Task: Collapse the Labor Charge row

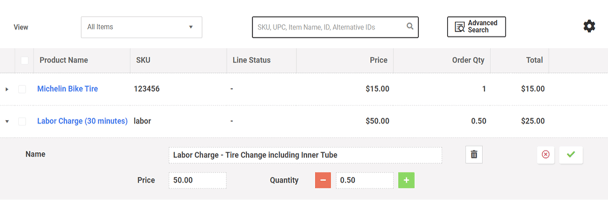Action: tap(7, 122)
